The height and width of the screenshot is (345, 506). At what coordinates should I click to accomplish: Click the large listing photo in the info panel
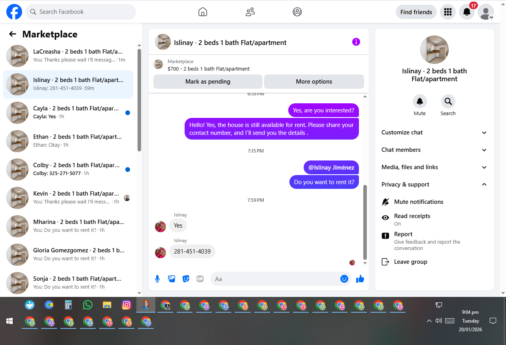[434, 50]
